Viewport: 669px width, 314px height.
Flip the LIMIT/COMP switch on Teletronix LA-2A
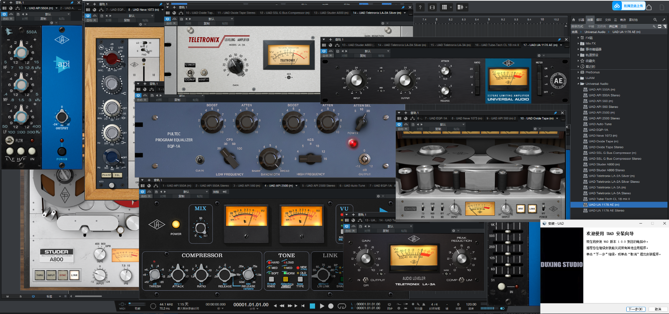(190, 72)
